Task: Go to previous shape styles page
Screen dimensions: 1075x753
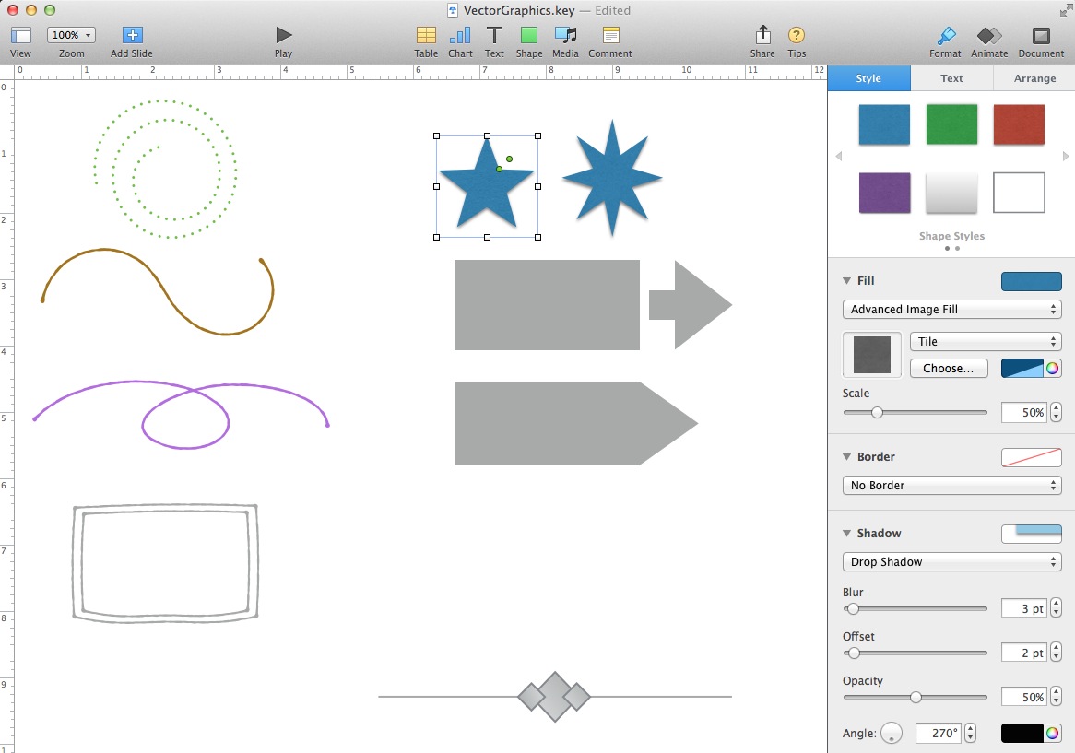Action: (838, 156)
